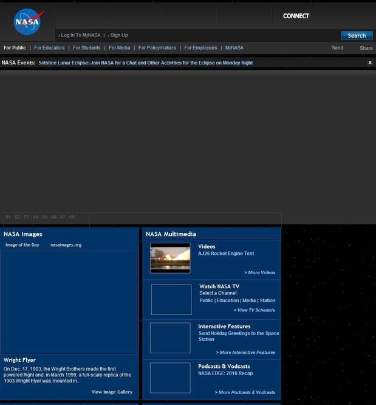Open NASA EDGE: 2010 Recap link
This screenshot has width=376, height=405.
[x=225, y=373]
